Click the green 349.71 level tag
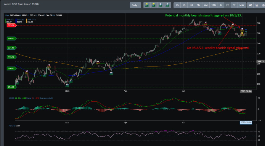The height and width of the screenshot is (146, 265). (x=12, y=39)
